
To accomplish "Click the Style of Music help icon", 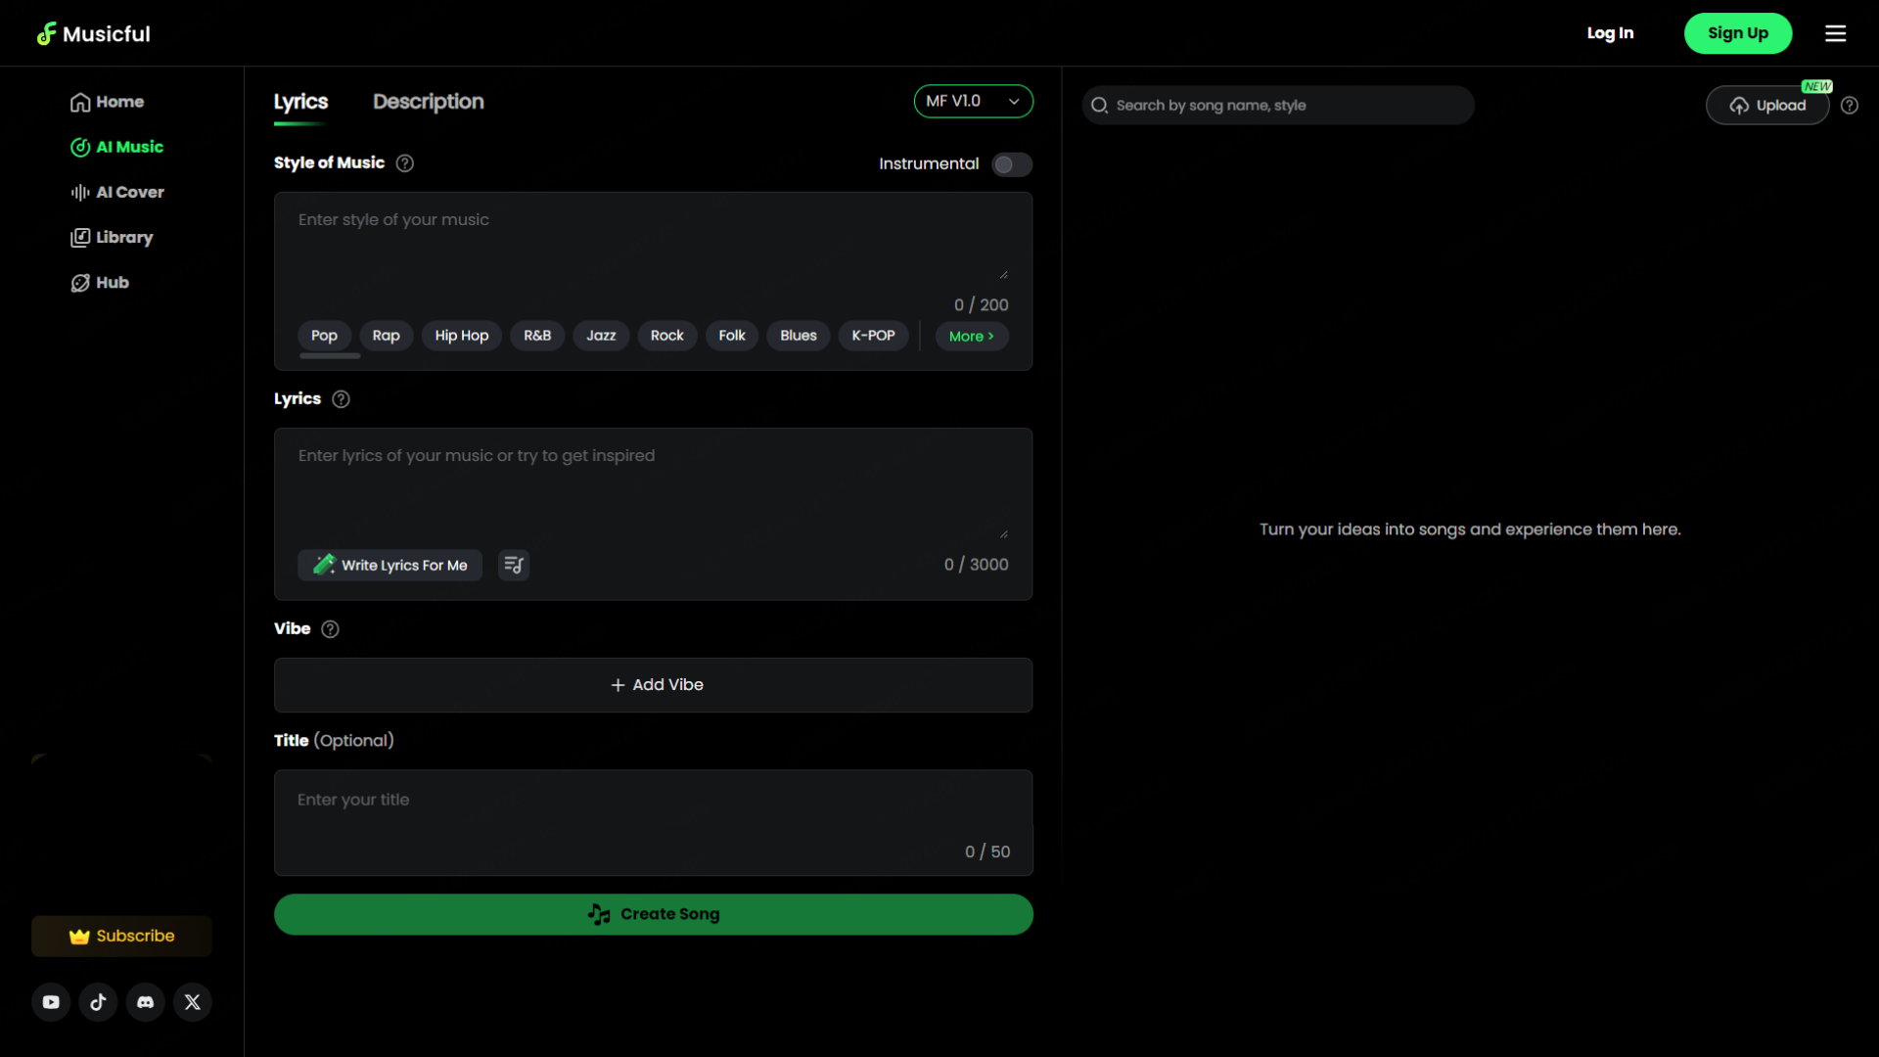I will click(405, 163).
